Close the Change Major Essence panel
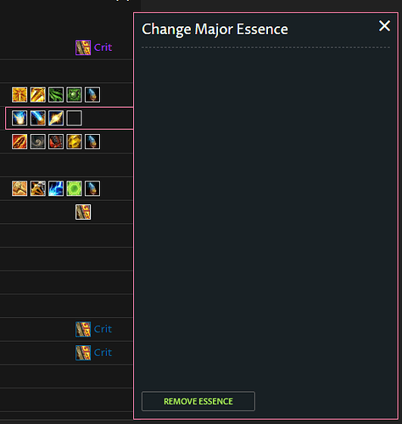The width and height of the screenshot is (402, 424). (x=384, y=26)
